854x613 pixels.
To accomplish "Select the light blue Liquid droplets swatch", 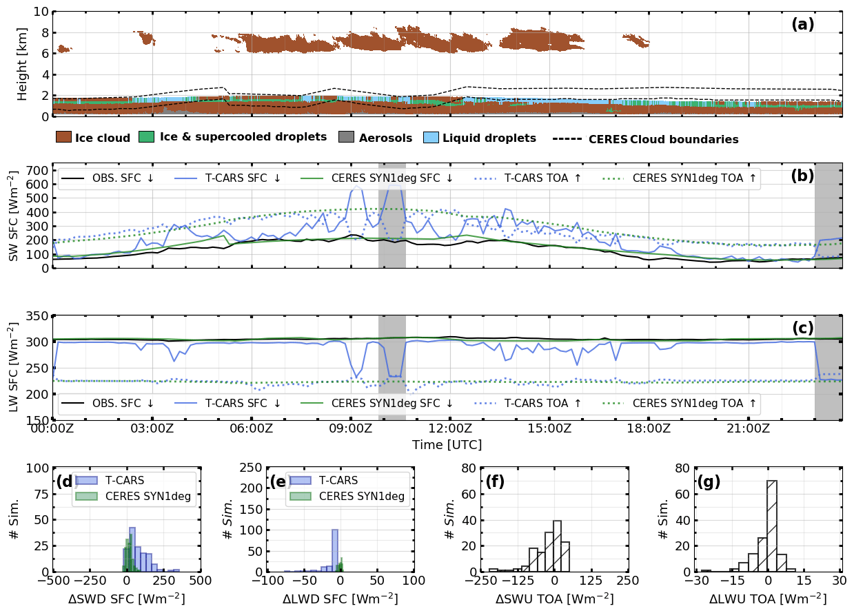I will 430,137.
